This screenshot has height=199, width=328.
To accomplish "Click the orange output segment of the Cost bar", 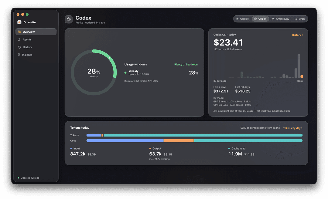I will (x=179, y=141).
